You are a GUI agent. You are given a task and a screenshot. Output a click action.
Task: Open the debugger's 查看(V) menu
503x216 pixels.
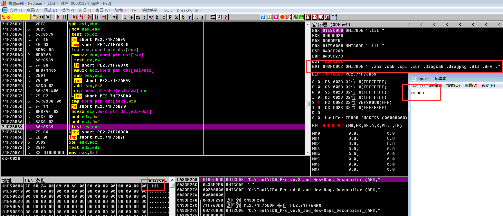click(x=33, y=10)
